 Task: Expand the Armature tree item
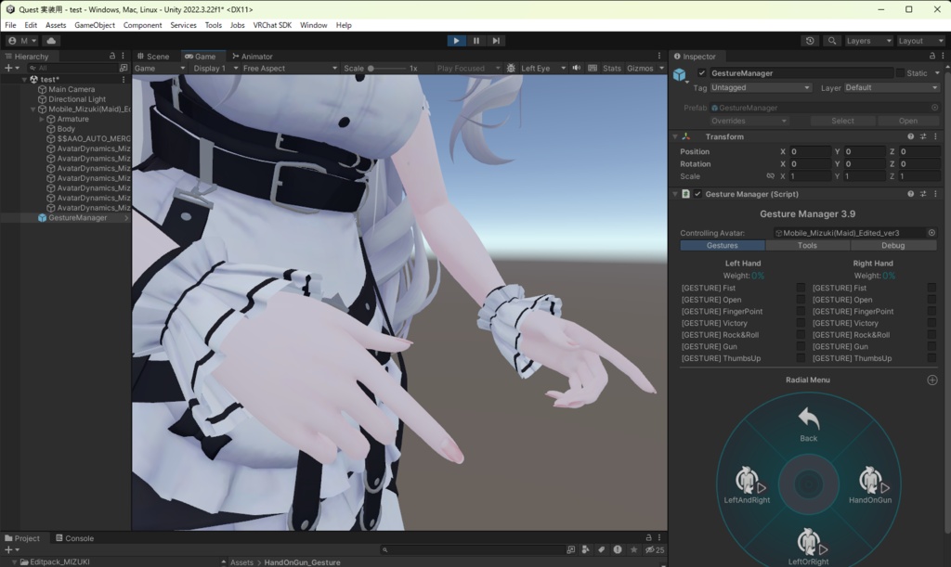pyautogui.click(x=42, y=120)
